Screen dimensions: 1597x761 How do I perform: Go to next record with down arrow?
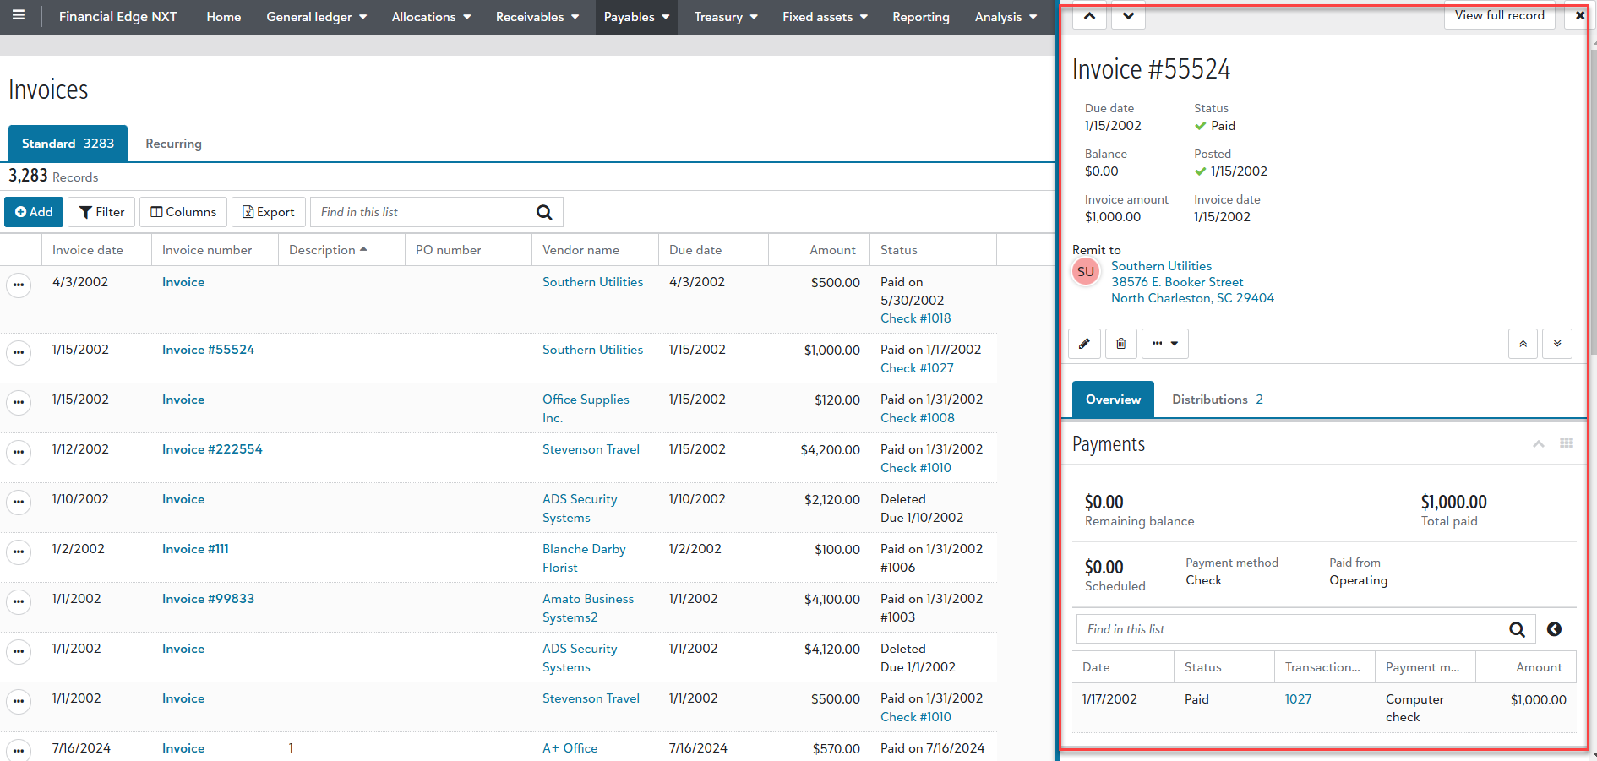coord(1128,16)
